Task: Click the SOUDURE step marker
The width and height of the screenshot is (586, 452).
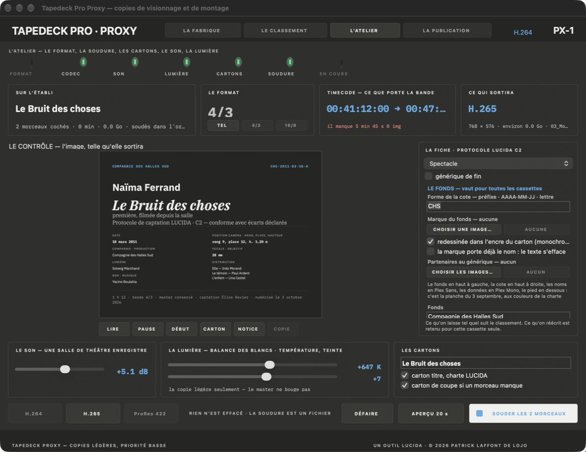Action: pos(290,62)
